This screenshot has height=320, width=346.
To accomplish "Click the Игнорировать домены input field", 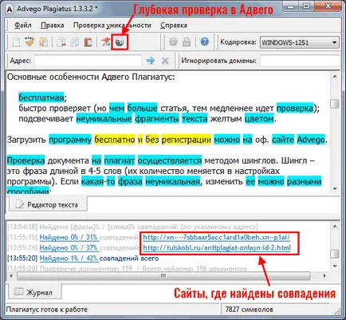I will pos(300,61).
